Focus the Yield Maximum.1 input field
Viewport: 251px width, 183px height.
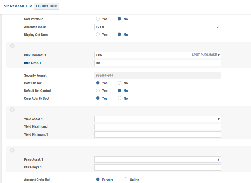158,127
